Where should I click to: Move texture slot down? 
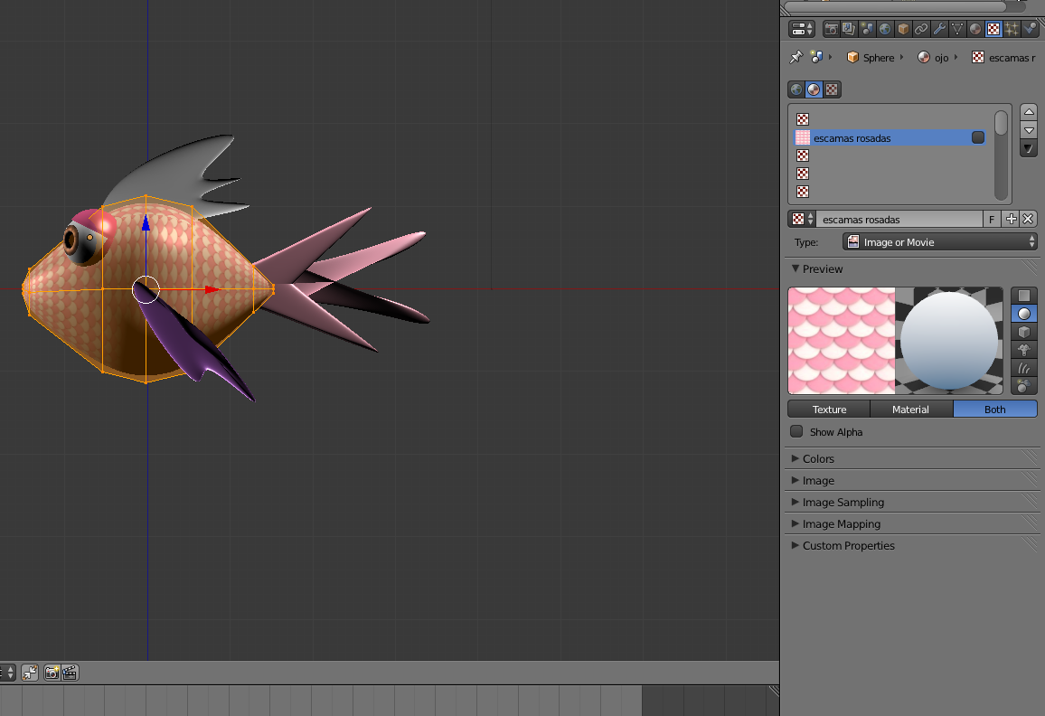(1029, 130)
